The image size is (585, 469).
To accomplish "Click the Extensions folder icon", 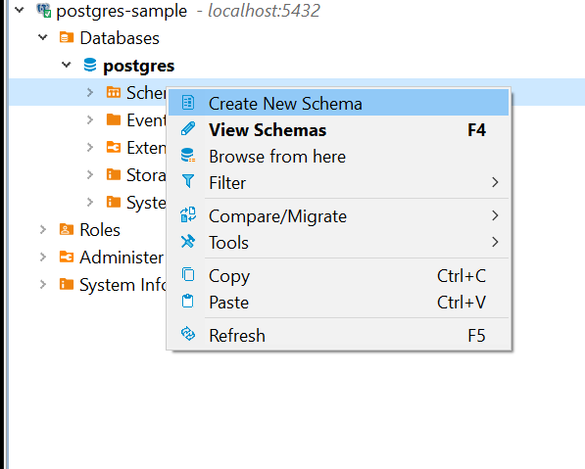I will pos(114,147).
